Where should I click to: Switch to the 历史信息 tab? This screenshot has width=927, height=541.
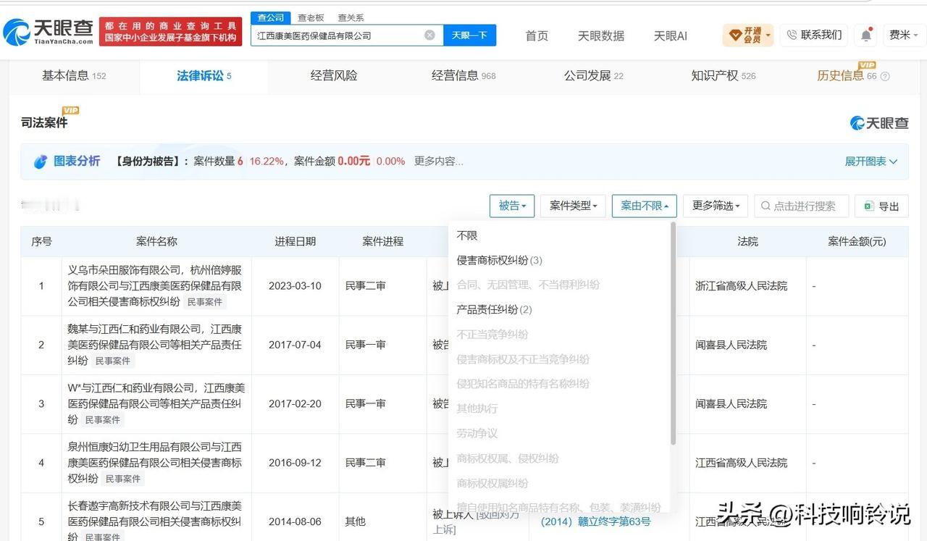pos(846,76)
